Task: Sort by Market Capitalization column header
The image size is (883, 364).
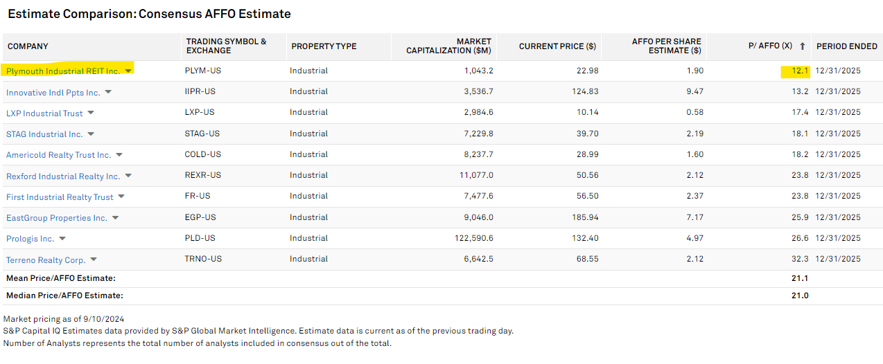Action: [x=448, y=46]
